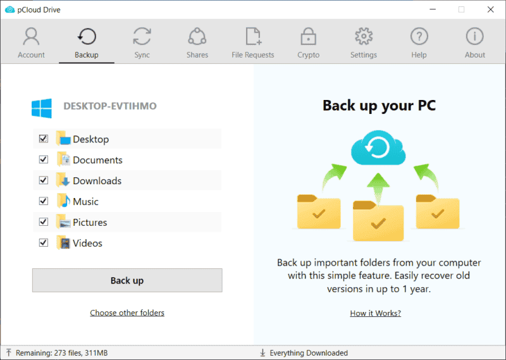Uncheck the Desktop folder checkbox
Viewport: 506px width, 360px height.
pos(44,139)
